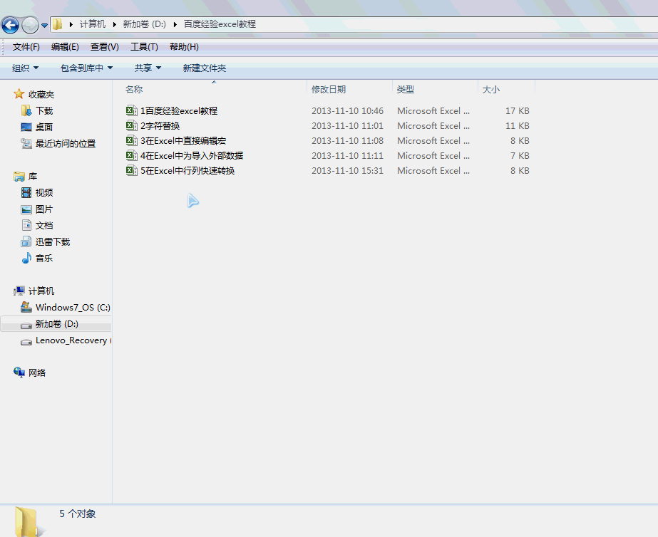This screenshot has height=537, width=658.
Task: Click the Excel icon of 4在Excel中为导入外部数据
Action: (131, 156)
